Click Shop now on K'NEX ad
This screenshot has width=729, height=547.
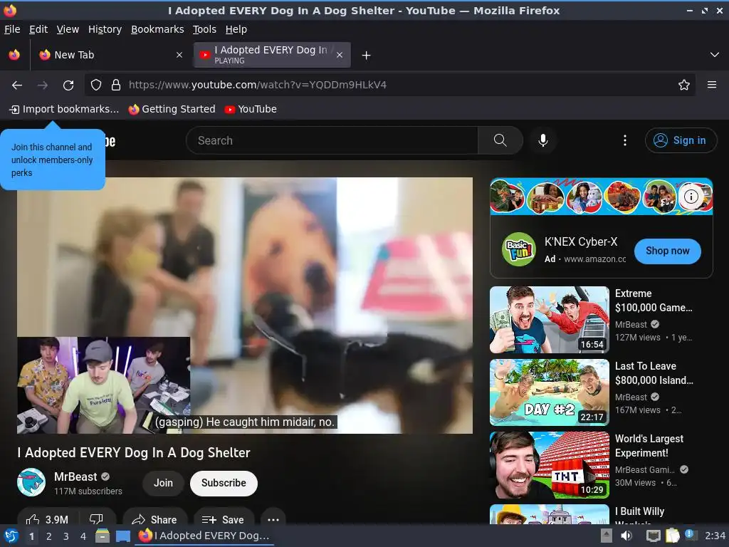(x=667, y=251)
